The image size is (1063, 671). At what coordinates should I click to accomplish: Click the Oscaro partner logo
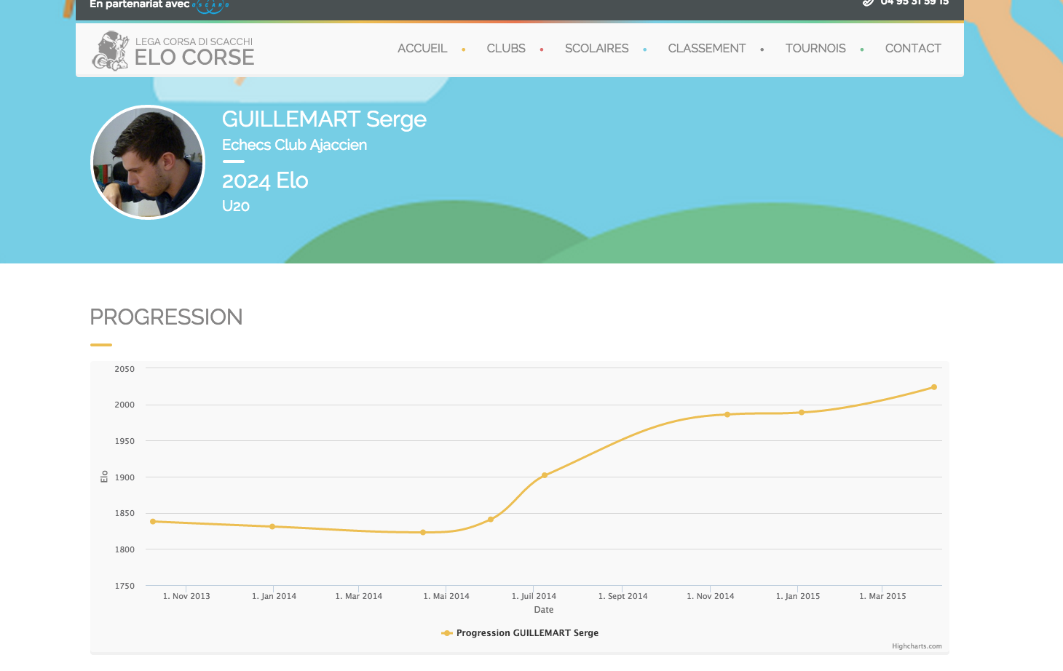210,6
